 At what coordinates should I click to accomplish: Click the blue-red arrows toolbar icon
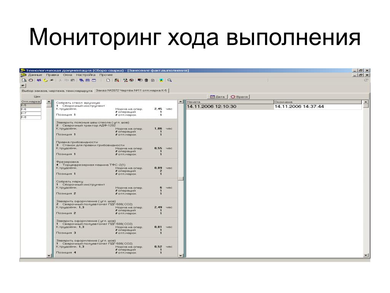tap(39, 80)
